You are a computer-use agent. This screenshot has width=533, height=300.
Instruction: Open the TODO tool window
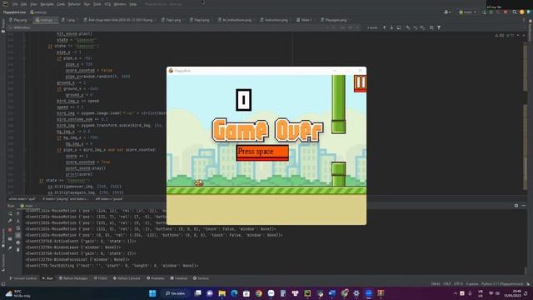tap(101, 278)
